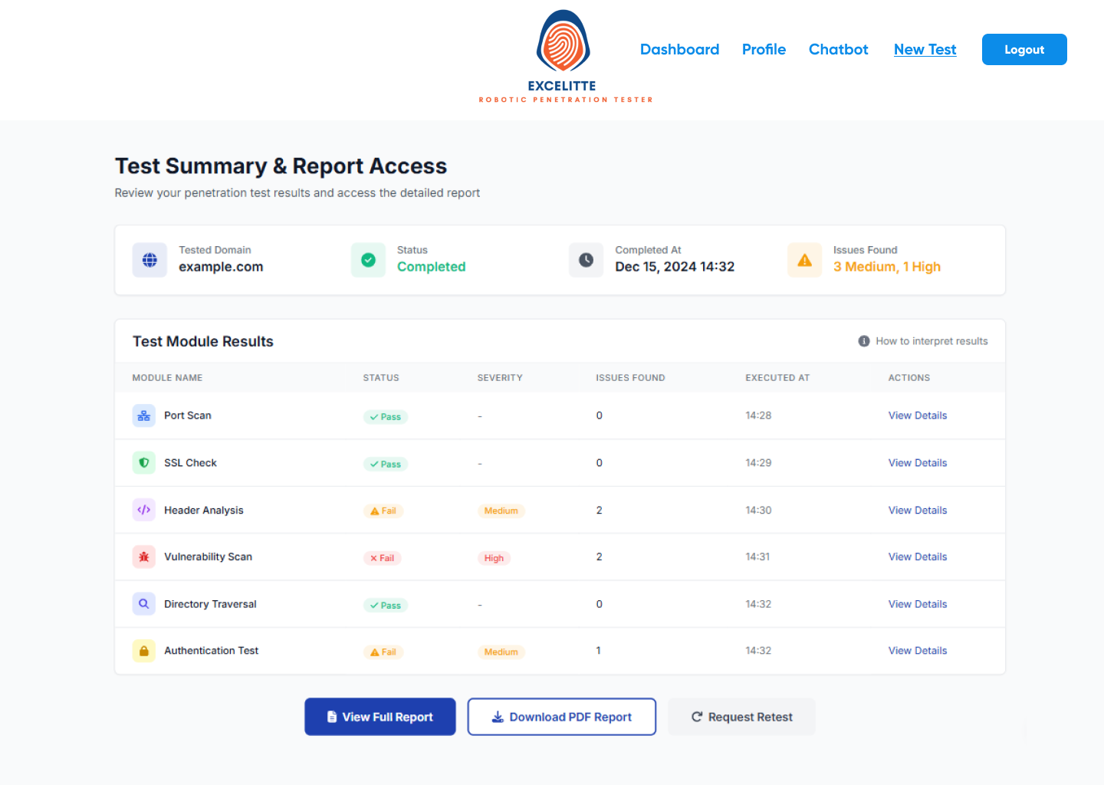The height and width of the screenshot is (785, 1104).
Task: Click the warning triangle Issues Found icon
Action: 804,260
